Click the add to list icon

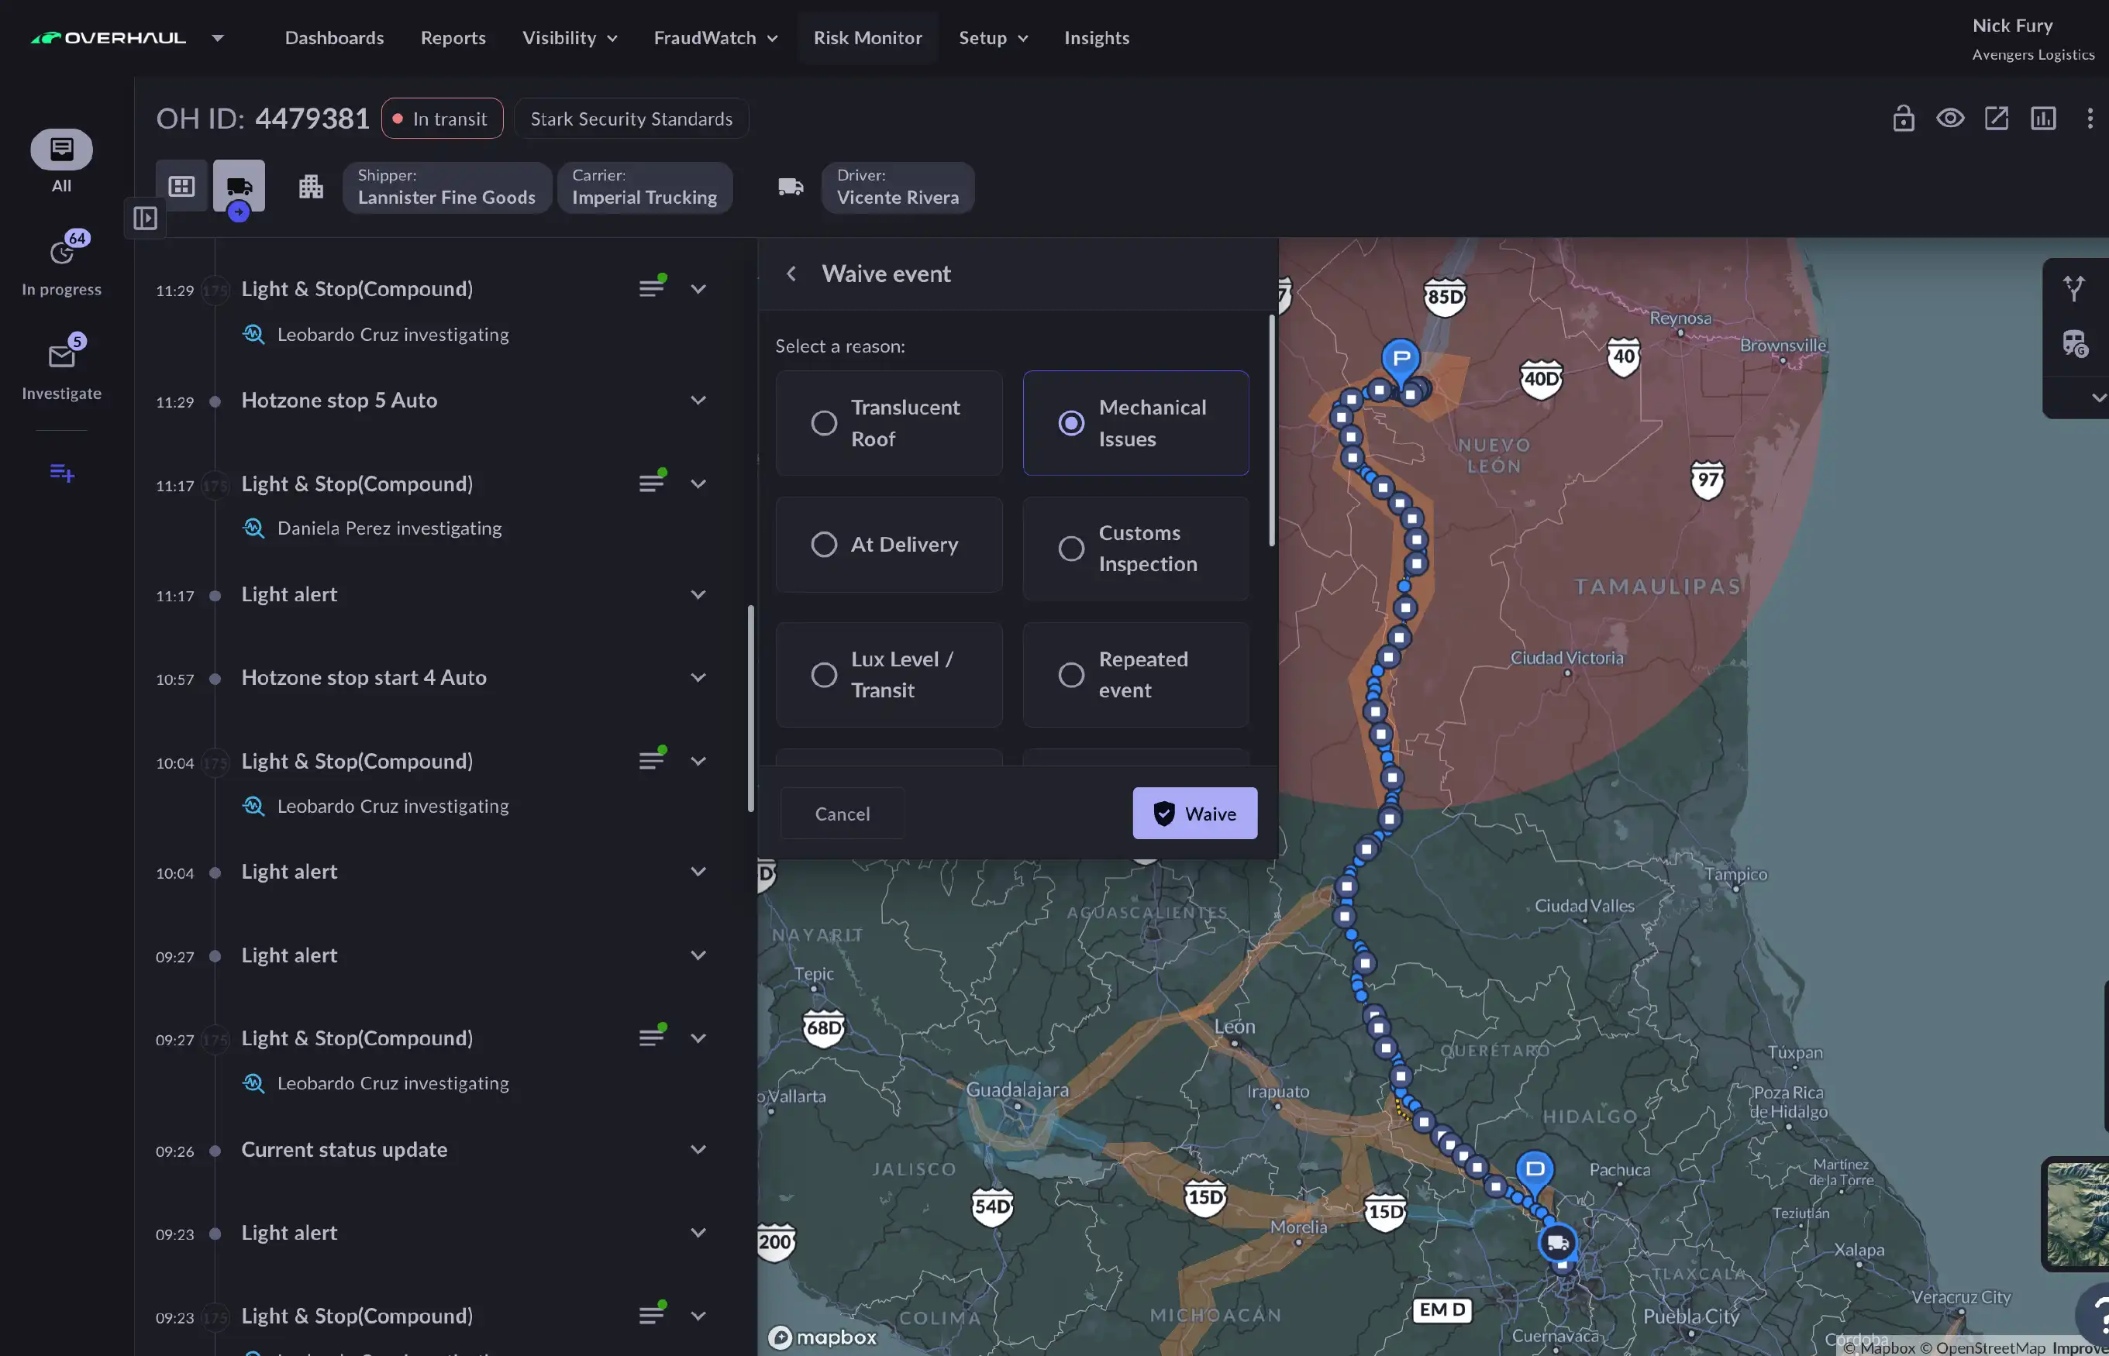(x=62, y=473)
